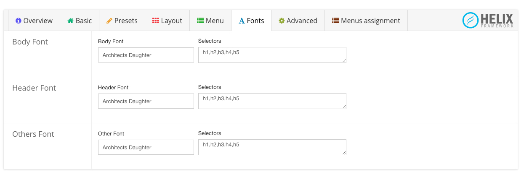Viewport: 524px width, 177px height.
Task: Open the Other Font selection field
Action: (x=146, y=147)
